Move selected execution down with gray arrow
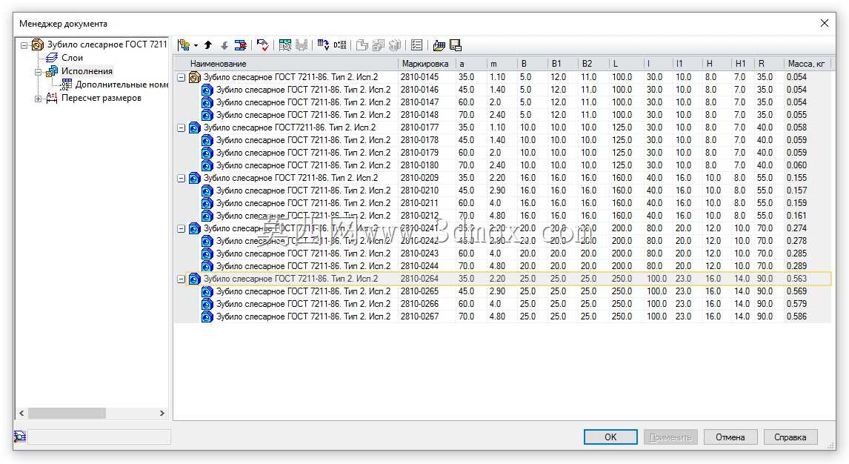The height and width of the screenshot is (464, 849). tap(224, 45)
